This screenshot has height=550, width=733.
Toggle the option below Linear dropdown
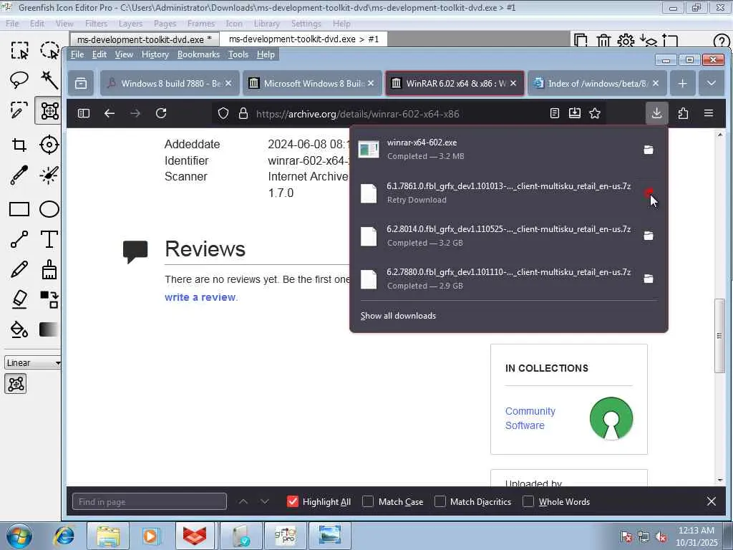coord(16,384)
